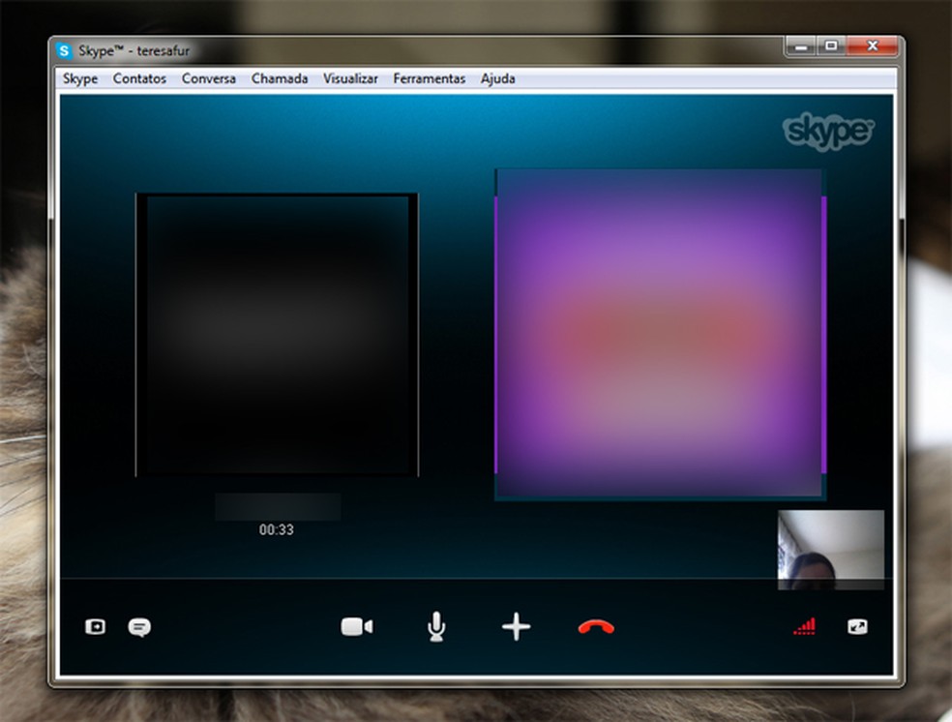
Task: Select the dark participant video tile
Action: 277,335
